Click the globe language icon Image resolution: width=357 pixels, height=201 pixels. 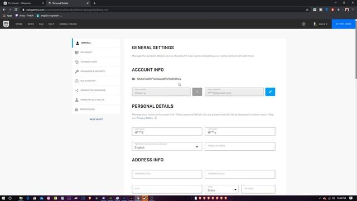click(303, 24)
